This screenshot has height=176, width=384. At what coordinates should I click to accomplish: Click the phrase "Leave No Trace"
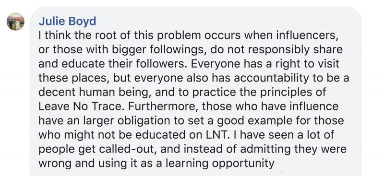pyautogui.click(x=82, y=106)
